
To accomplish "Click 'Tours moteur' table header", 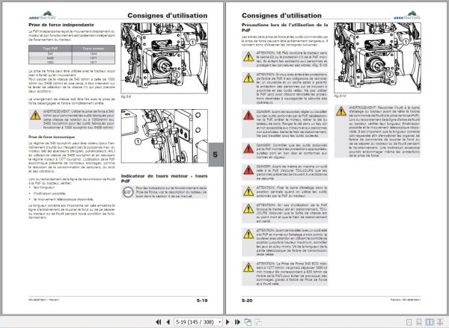I will [94, 49].
